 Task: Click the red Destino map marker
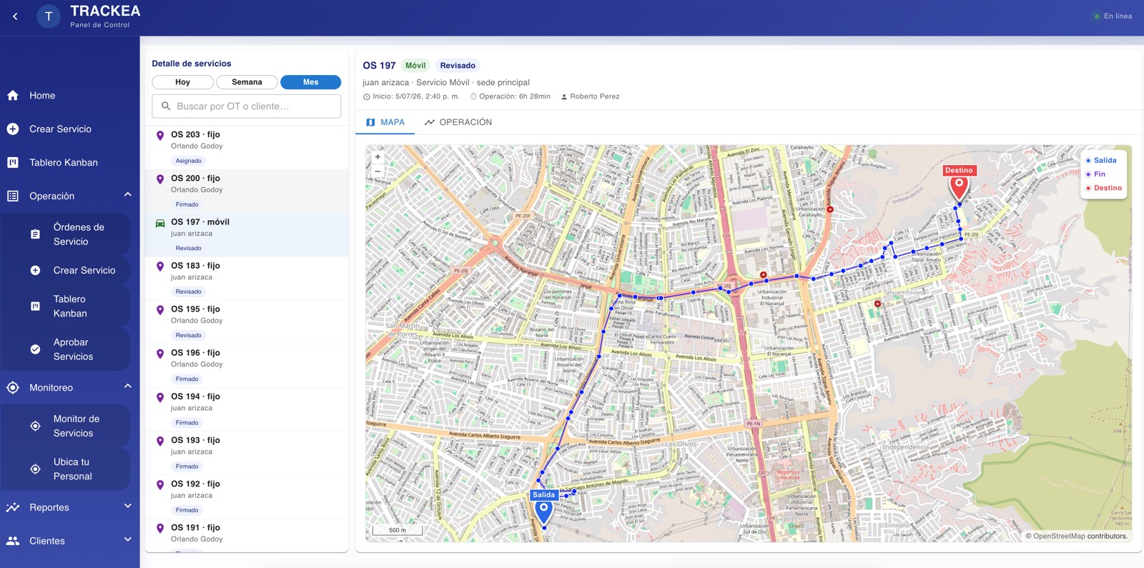click(959, 187)
